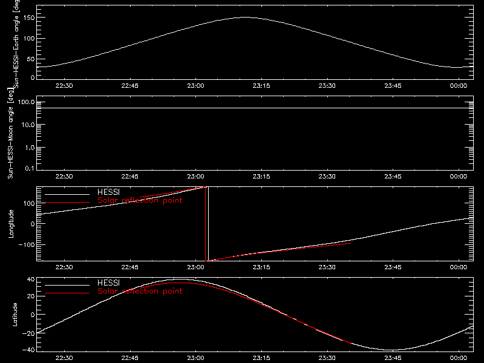Screen dimensions: 484x363
Task: Click 00:00 time label under Earth angle plot
Action: click(459, 86)
